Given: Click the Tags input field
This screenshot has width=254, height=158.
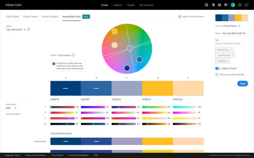Looking at the screenshot, I should 231,43.
